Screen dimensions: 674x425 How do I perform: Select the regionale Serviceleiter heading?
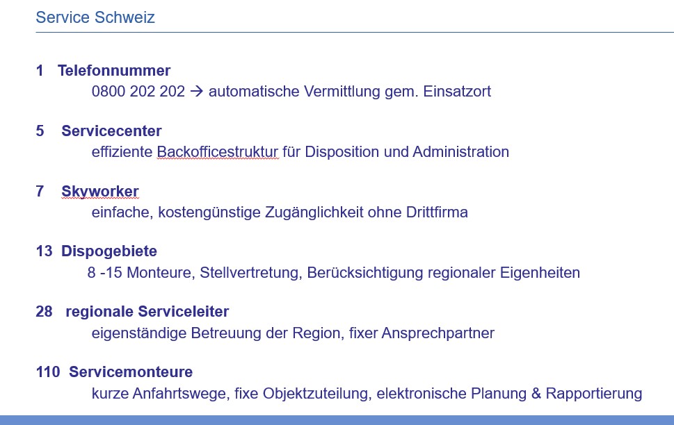147,312
